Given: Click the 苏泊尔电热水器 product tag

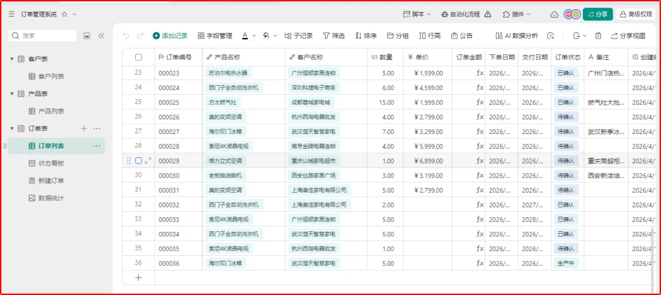Looking at the screenshot, I should (228, 73).
